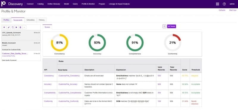The width and height of the screenshot is (238, 110).
Task: Switch to the Schedules tab
Action: point(31,20)
